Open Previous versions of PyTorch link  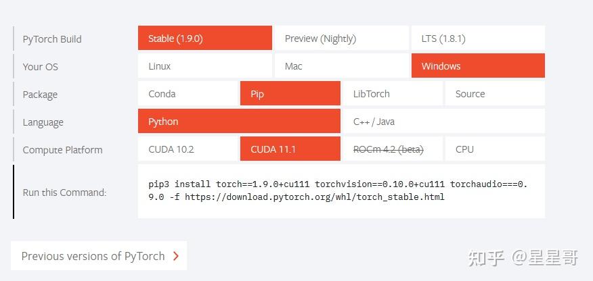pos(93,256)
